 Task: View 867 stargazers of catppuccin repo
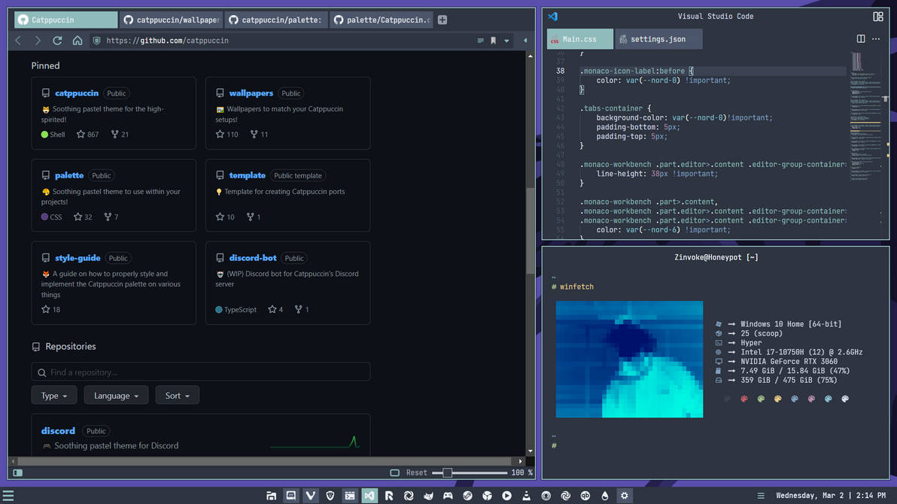coord(87,135)
